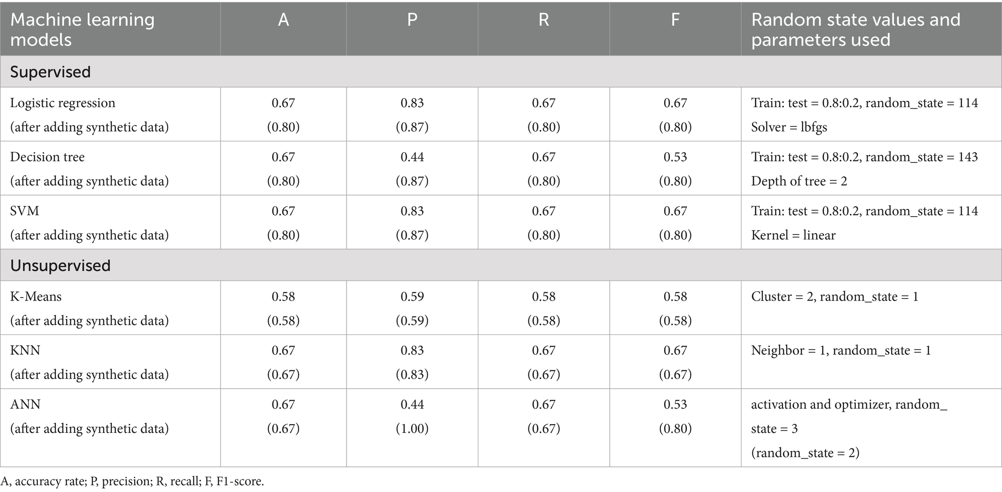
Task: Select the "Kernel = linear" parameter text
Action: [x=793, y=235]
